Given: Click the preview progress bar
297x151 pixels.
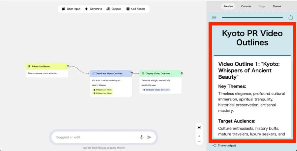Looking at the screenshot, I should (252, 18).
